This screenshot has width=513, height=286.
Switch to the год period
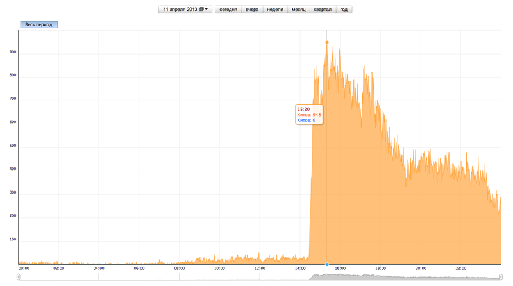[x=344, y=10]
